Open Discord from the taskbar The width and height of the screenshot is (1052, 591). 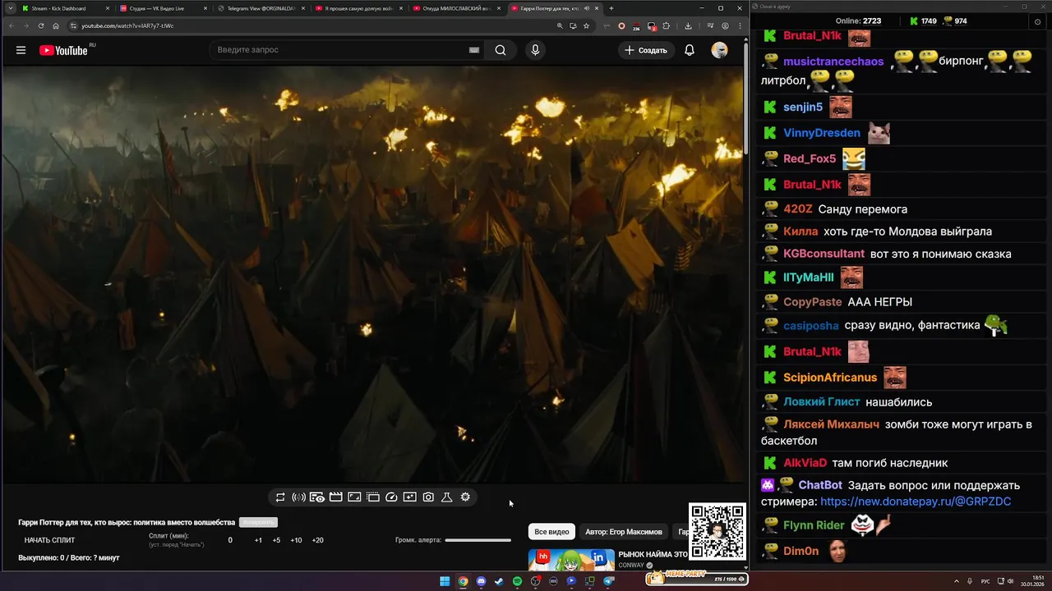click(481, 581)
